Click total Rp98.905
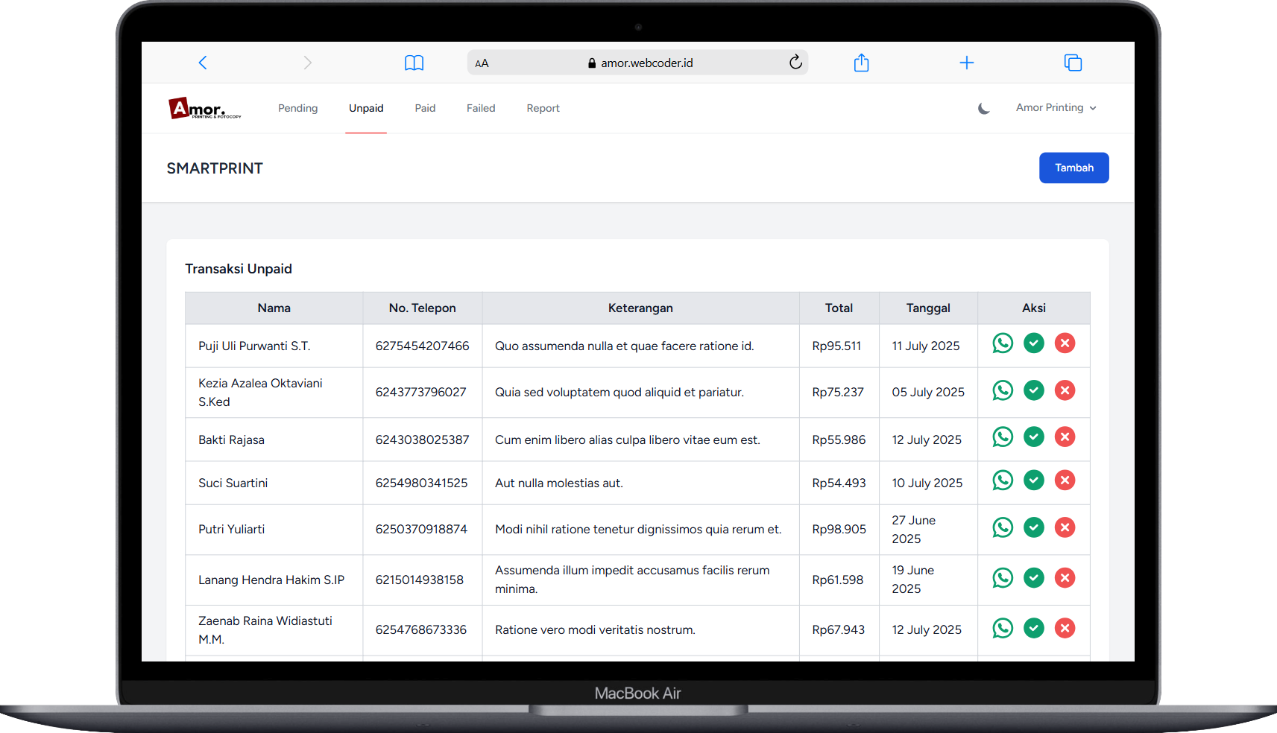 point(839,529)
